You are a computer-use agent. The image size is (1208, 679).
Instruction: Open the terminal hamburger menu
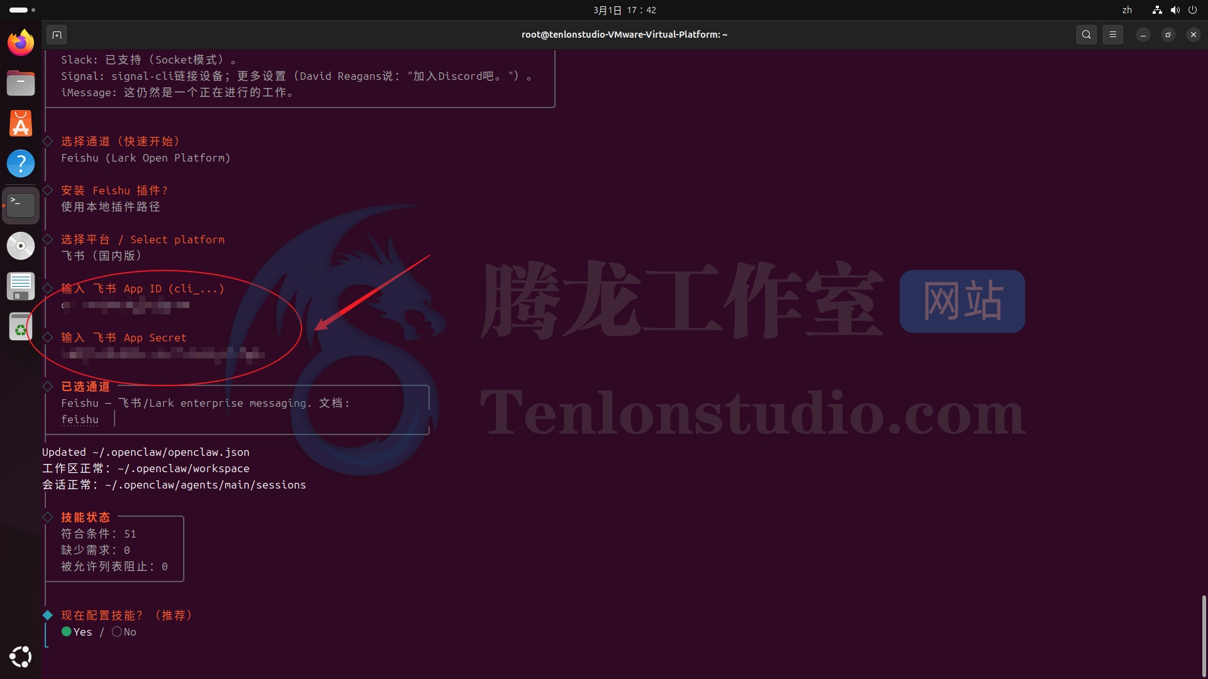(x=1112, y=35)
